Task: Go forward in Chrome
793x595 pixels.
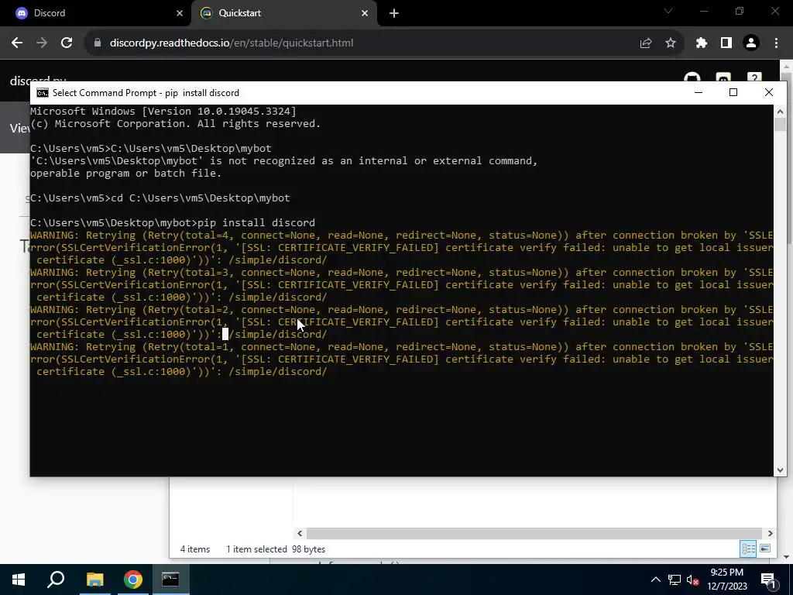Action: [42, 43]
